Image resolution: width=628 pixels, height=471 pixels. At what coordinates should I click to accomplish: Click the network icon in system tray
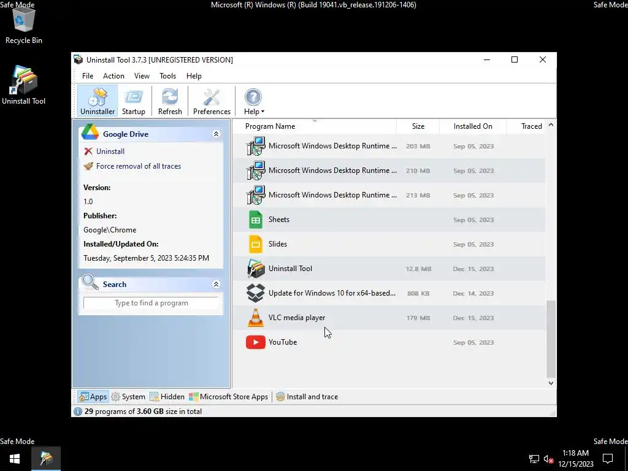tap(534, 459)
